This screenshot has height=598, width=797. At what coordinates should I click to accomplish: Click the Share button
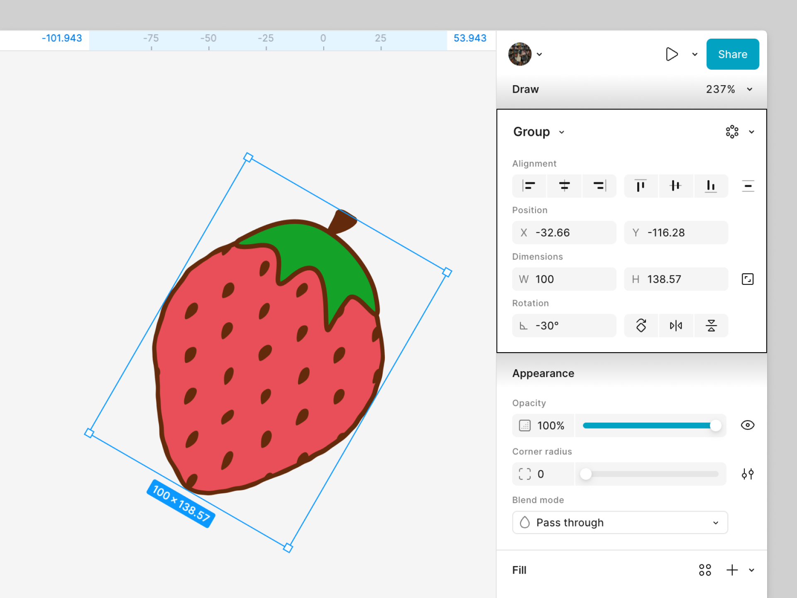pos(733,54)
